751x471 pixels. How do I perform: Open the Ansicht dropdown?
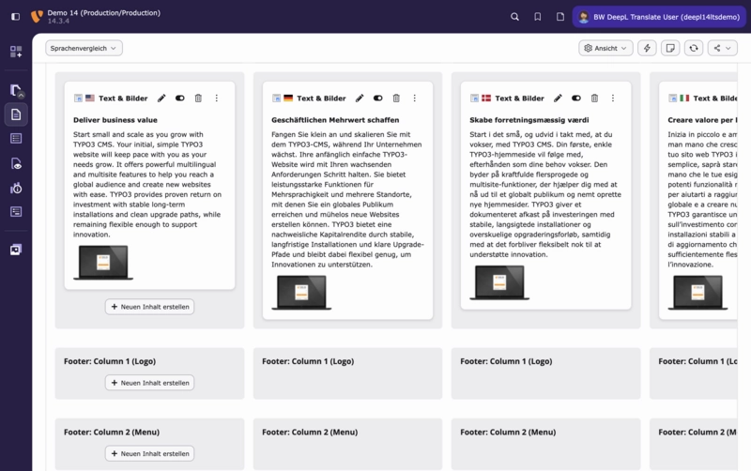605,48
